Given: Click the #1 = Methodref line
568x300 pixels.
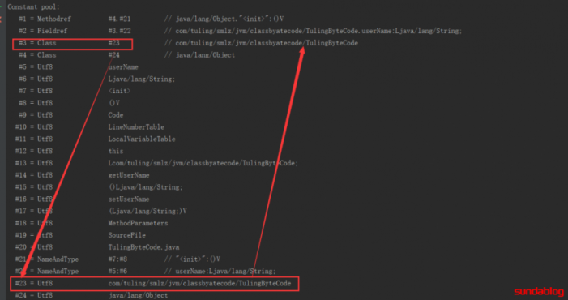Looking at the screenshot, I should (151, 19).
